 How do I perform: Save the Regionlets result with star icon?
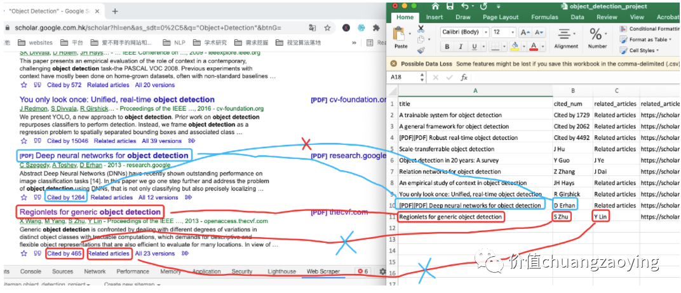[x=24, y=254]
